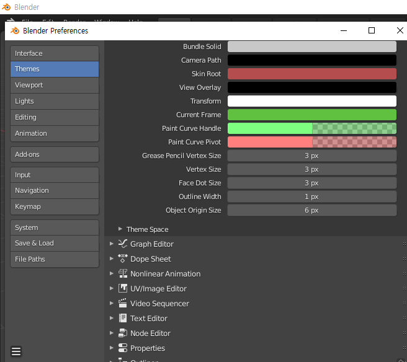Maximize the Blender Preferences window
Image resolution: width=407 pixels, height=362 pixels.
tap(372, 30)
